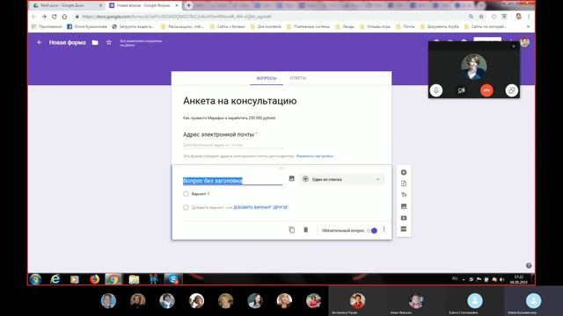Click the import questions icon in side toolbar

pos(404,183)
